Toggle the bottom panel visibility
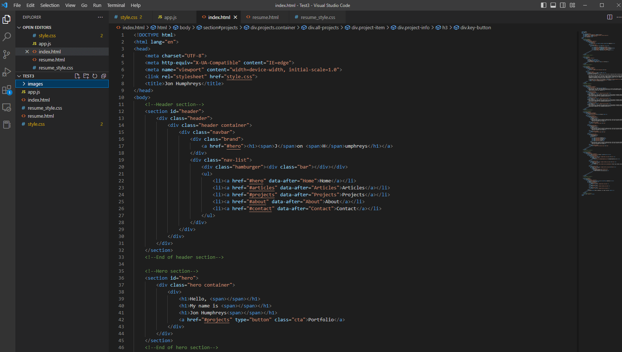This screenshot has width=622, height=352. (x=553, y=5)
